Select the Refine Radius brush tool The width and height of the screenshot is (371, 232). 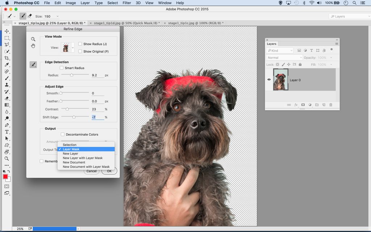[x=33, y=65]
